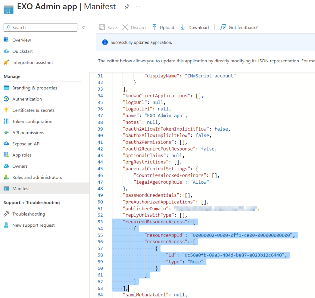Pin the EXO Admin app blade

tap(127, 7)
